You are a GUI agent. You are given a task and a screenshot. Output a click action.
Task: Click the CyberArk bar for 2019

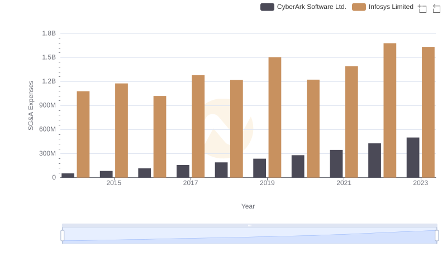tap(260, 168)
